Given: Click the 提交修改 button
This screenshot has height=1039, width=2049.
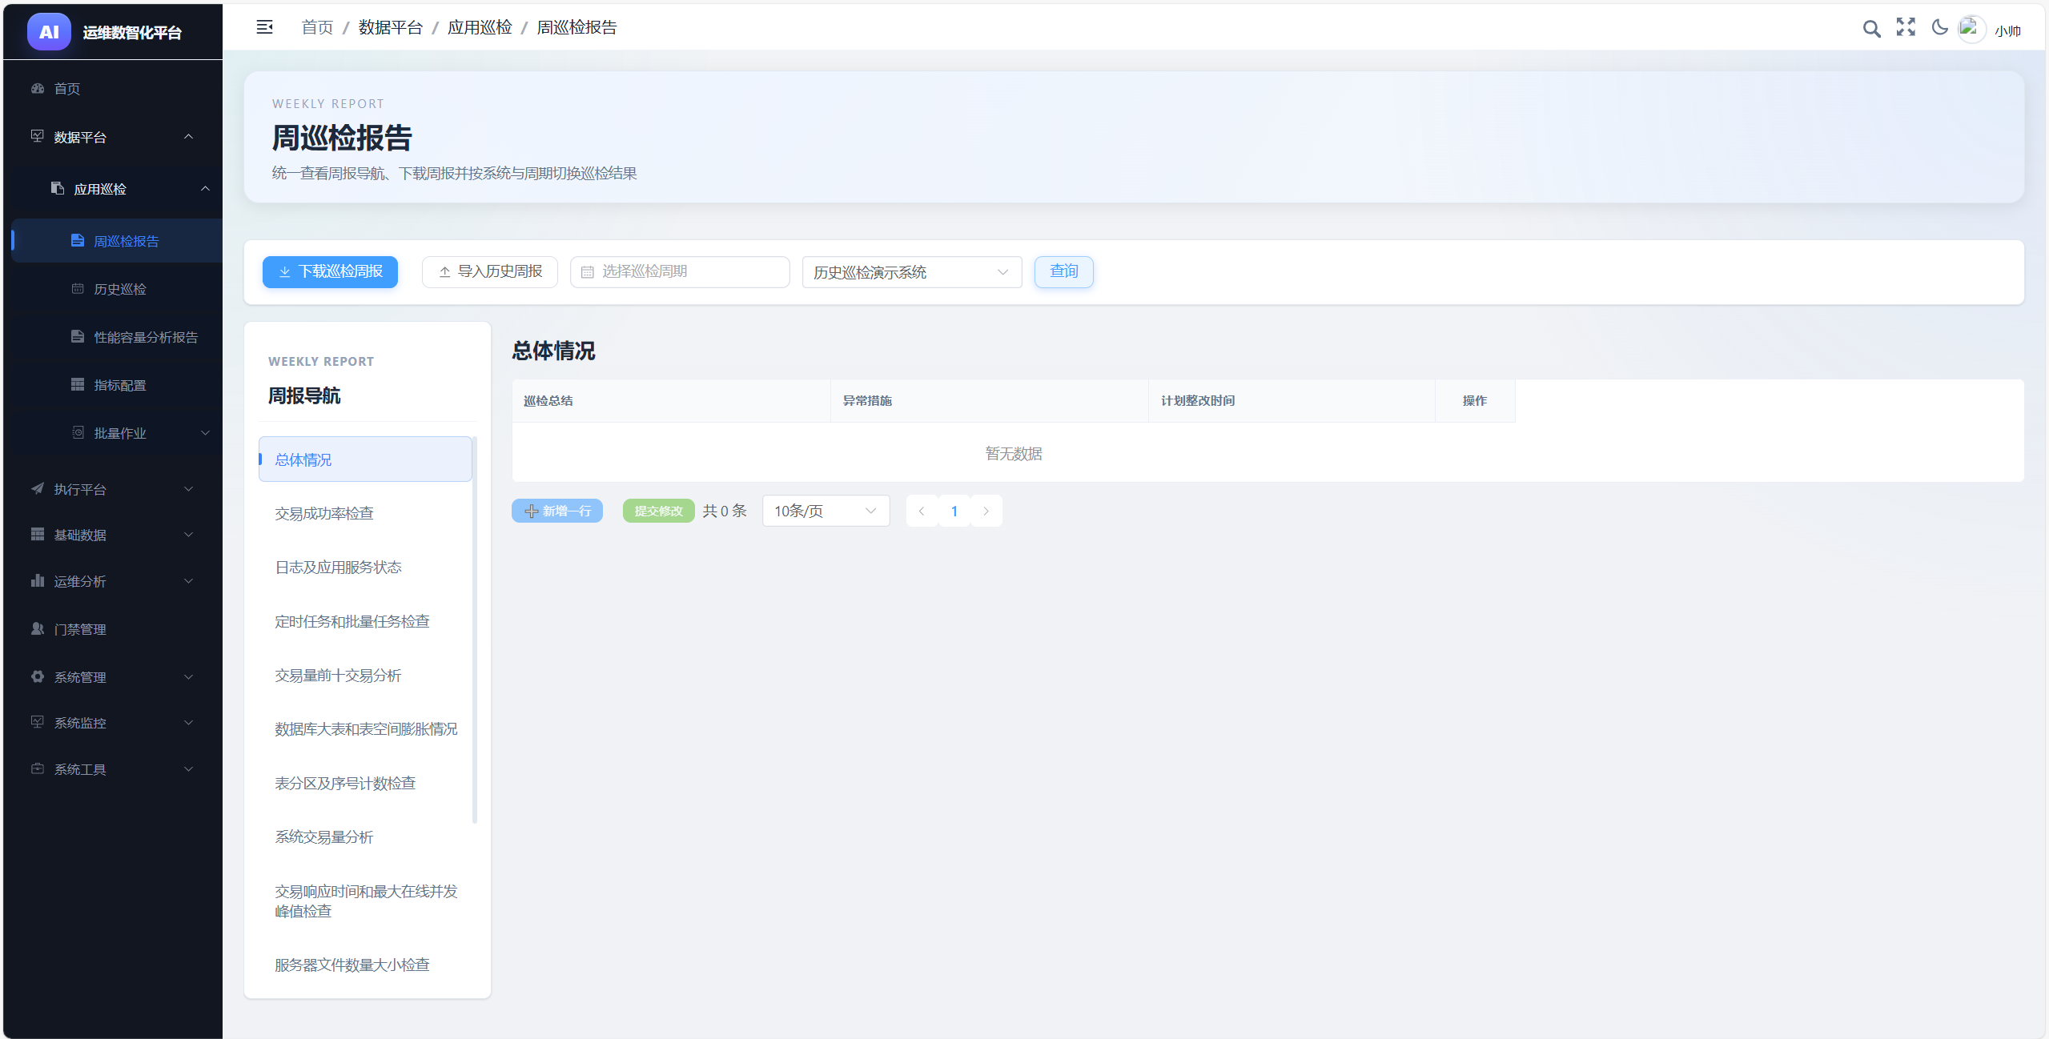Looking at the screenshot, I should pos(658,511).
